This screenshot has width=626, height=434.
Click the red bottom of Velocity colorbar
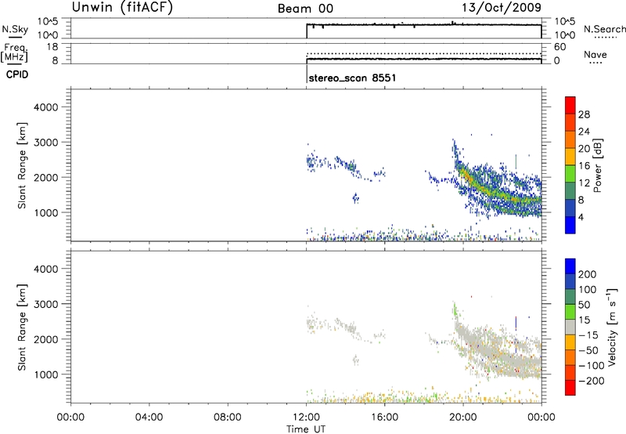[x=570, y=388]
